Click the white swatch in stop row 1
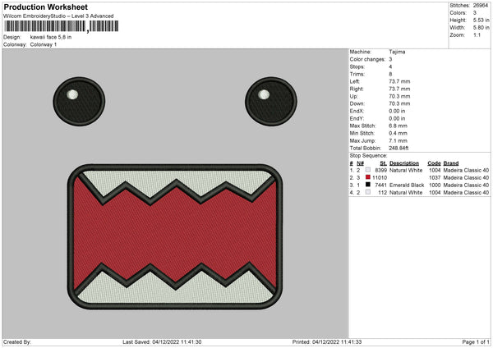The height and width of the screenshot is (348, 493). coord(367,170)
